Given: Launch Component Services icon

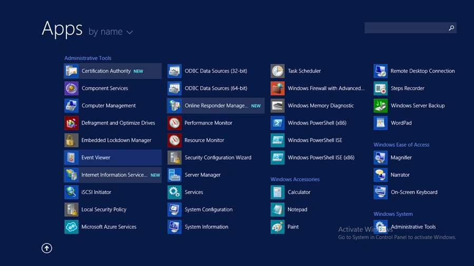Looking at the screenshot, I should click(71, 88).
